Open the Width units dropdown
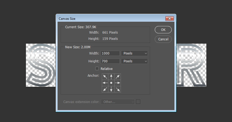Image resolution: width=232 pixels, height=122 pixels. [134, 53]
